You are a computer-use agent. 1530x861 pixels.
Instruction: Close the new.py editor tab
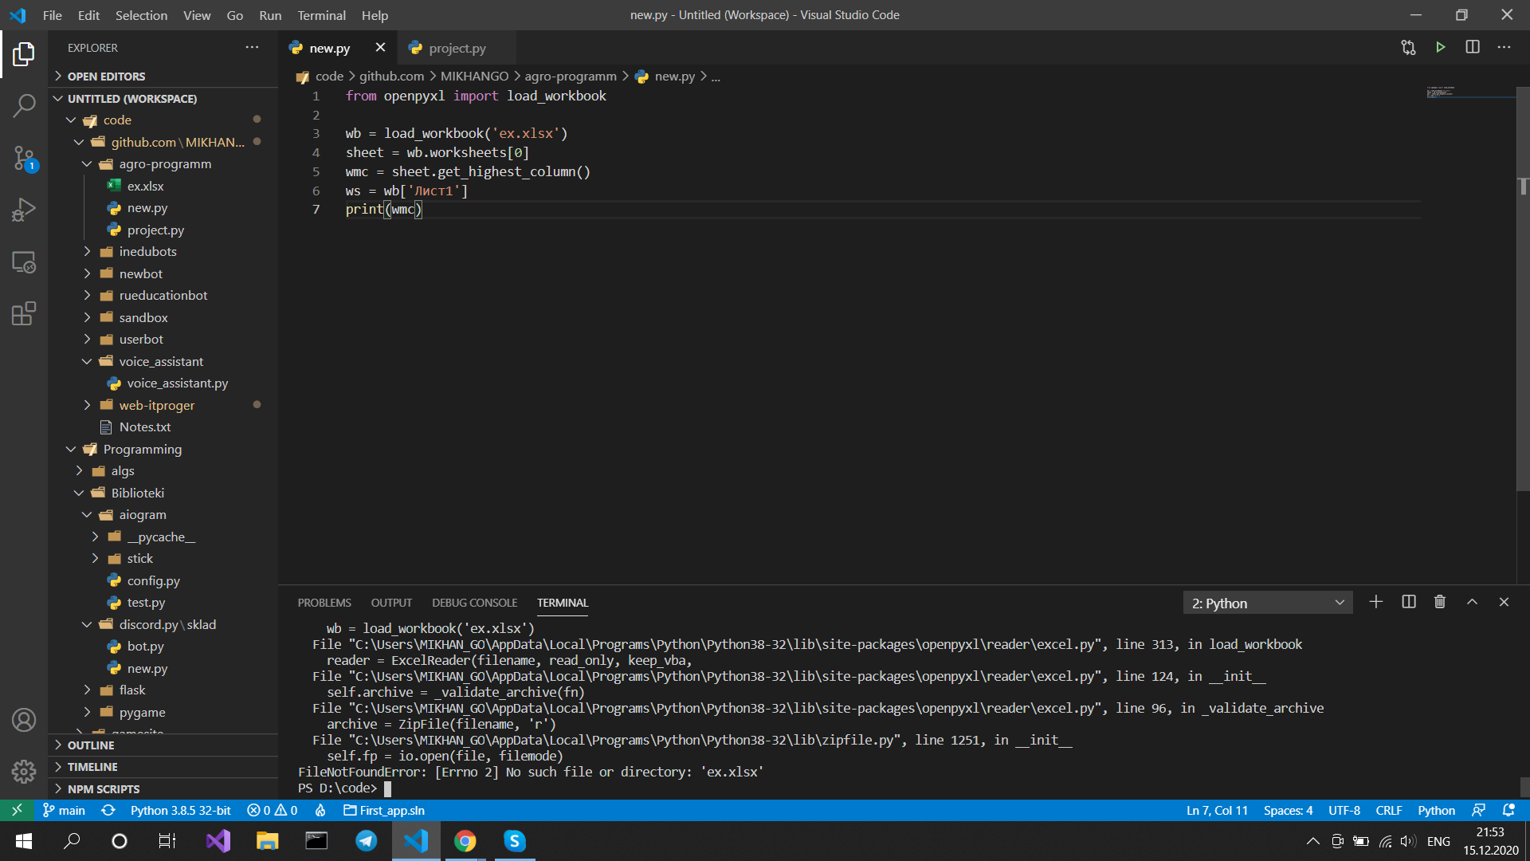(x=380, y=48)
